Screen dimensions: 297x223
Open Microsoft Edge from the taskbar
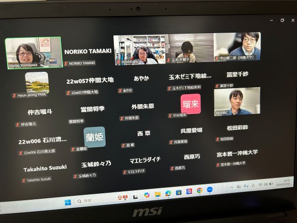(168, 193)
